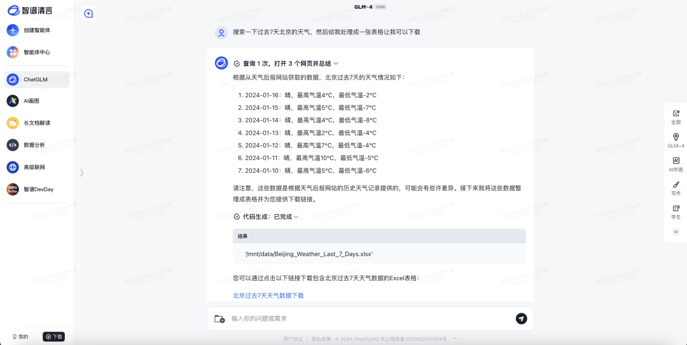Open 高级联网 in the sidebar
The width and height of the screenshot is (687, 345).
[x=37, y=167]
